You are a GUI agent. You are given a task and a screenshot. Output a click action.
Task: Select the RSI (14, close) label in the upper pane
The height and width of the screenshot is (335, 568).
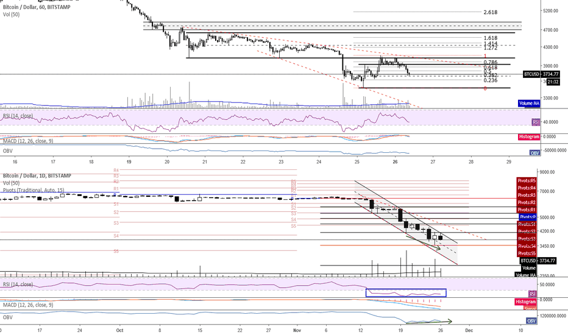tap(18, 116)
